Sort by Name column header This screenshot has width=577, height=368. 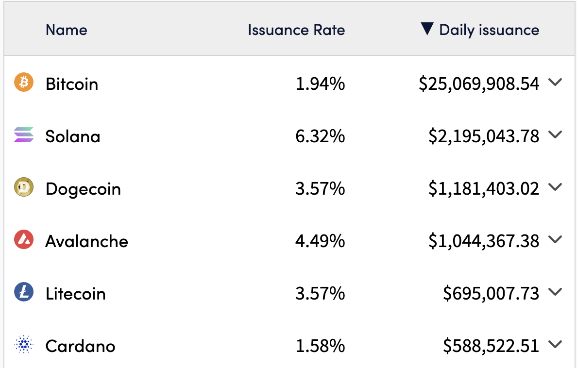click(x=67, y=30)
